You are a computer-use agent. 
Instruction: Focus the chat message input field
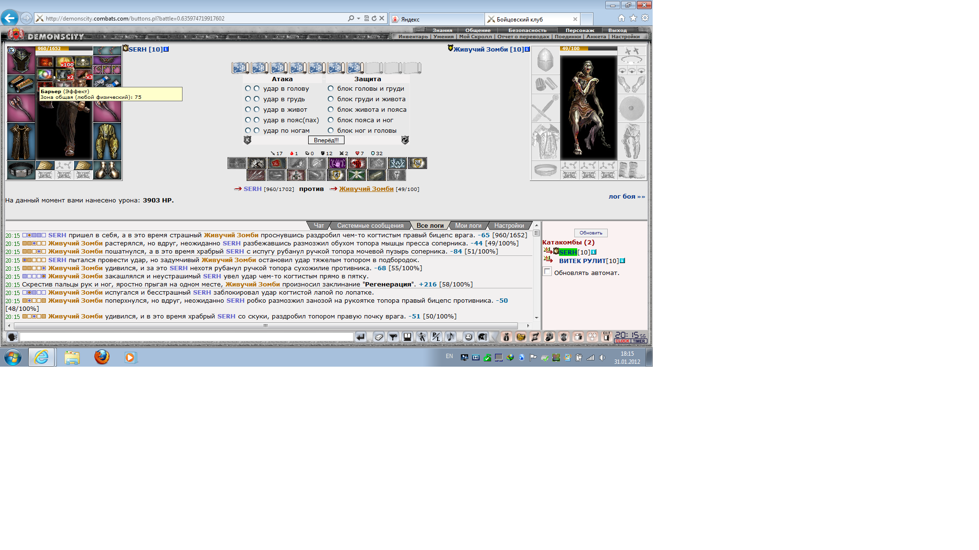point(186,337)
